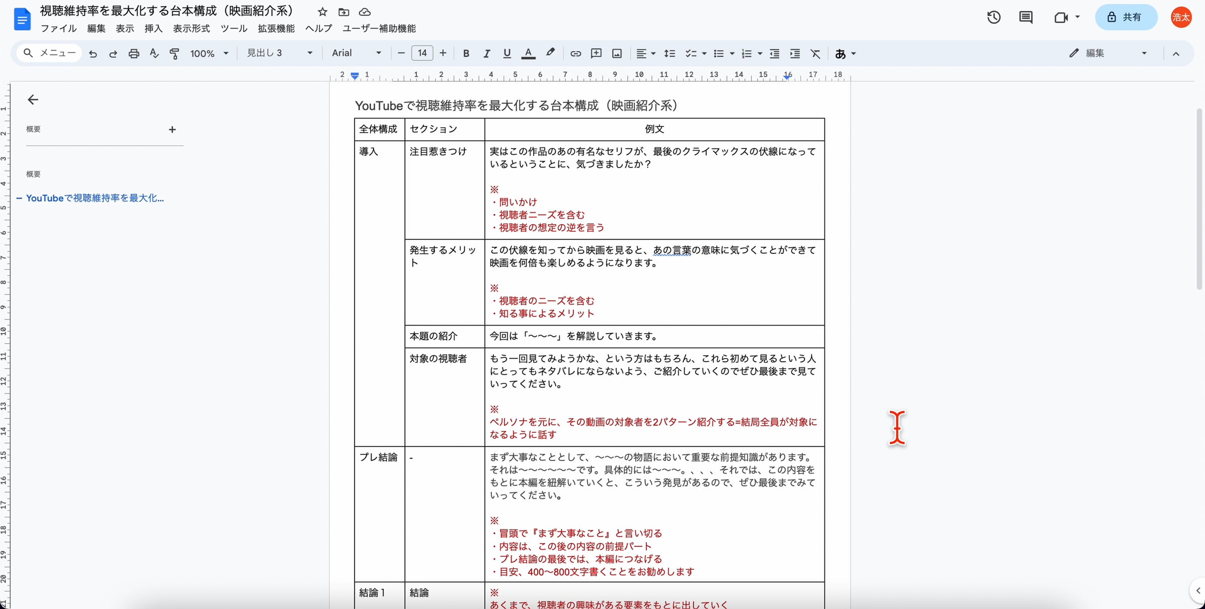Open the 拡張機能 menu
This screenshot has width=1205, height=609.
point(276,29)
